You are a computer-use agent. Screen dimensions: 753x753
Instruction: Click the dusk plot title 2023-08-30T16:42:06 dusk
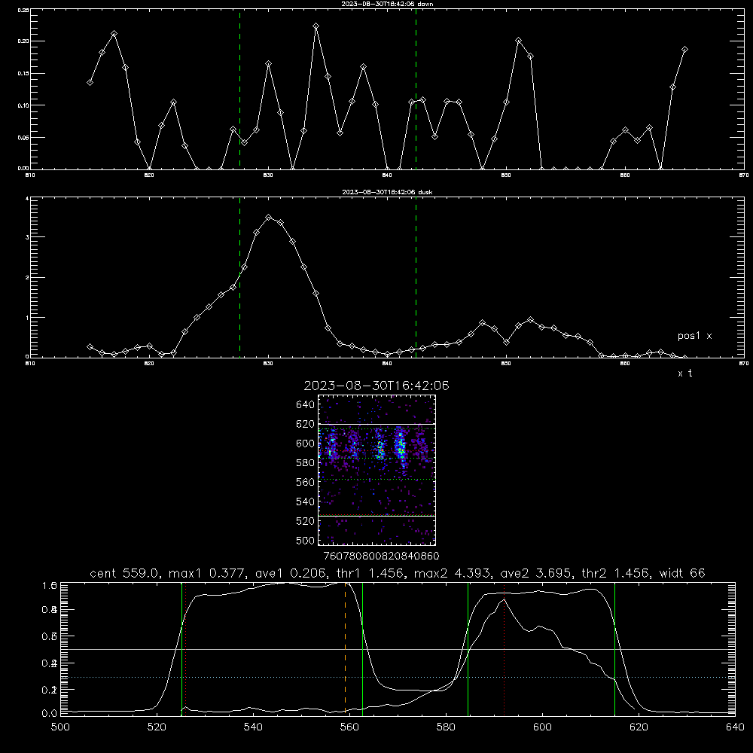pyautogui.click(x=387, y=192)
